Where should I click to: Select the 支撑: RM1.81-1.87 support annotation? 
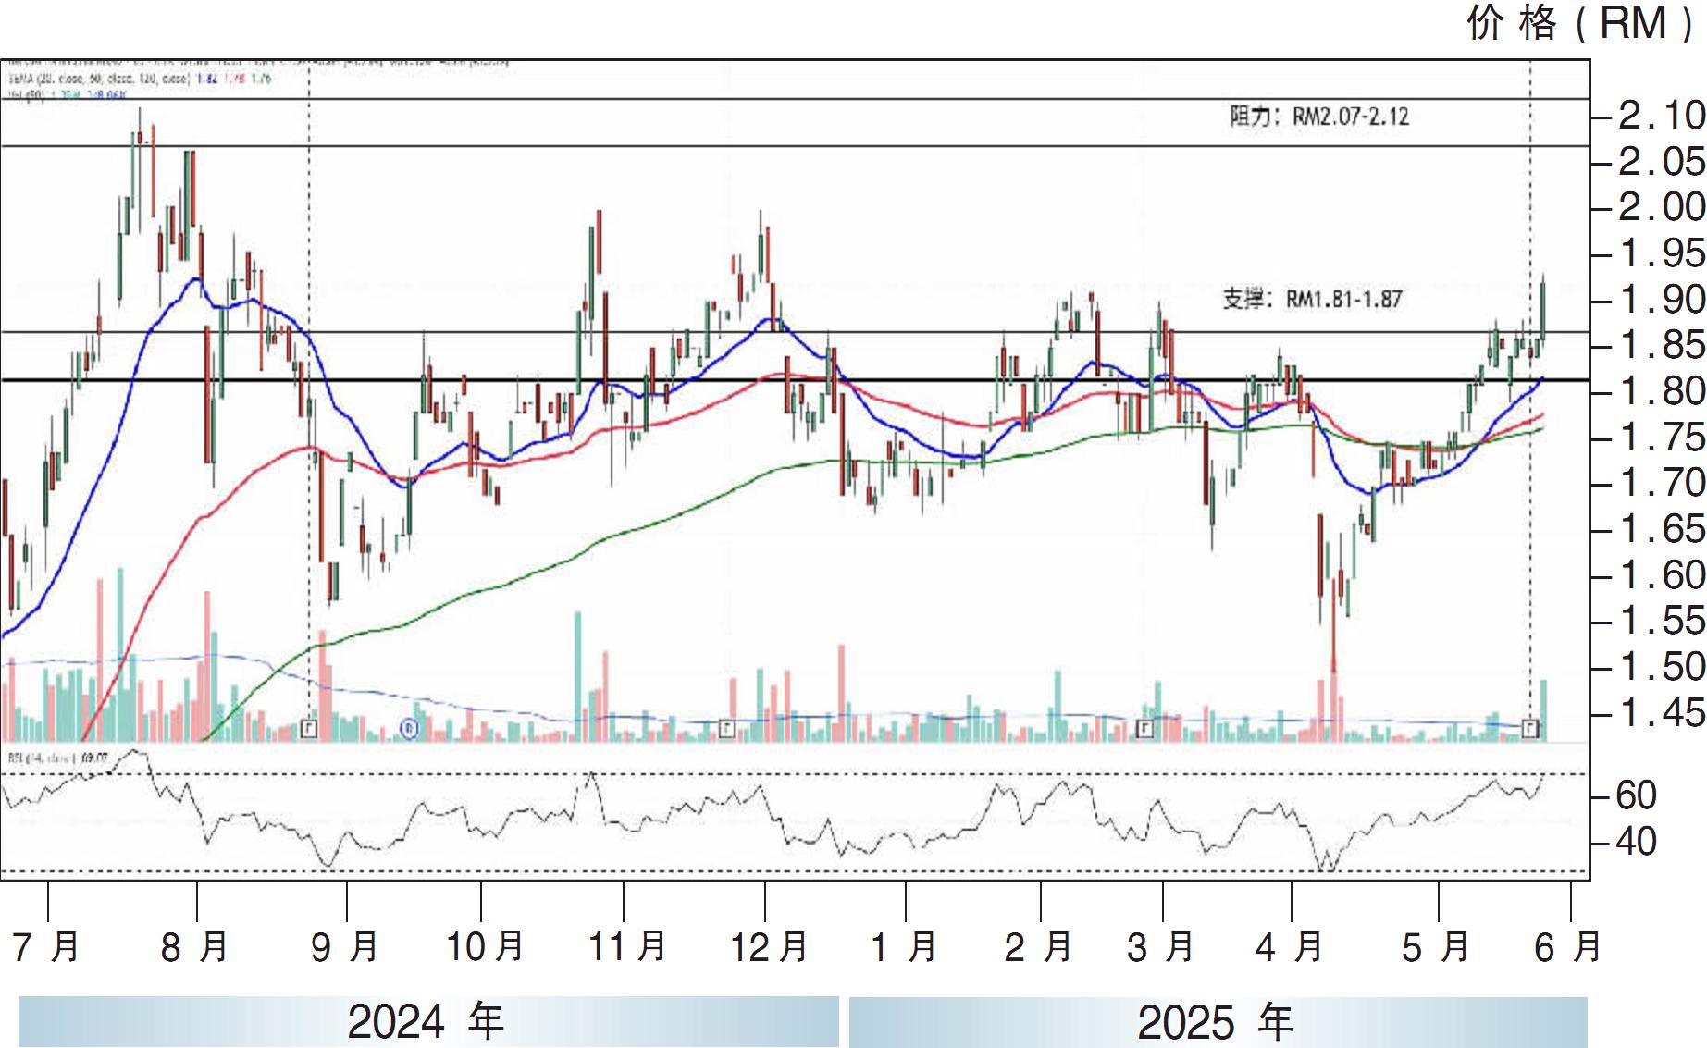(1312, 299)
